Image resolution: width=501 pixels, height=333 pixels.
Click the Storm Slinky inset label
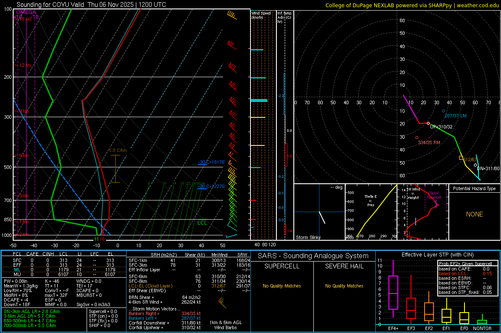coord(308,237)
